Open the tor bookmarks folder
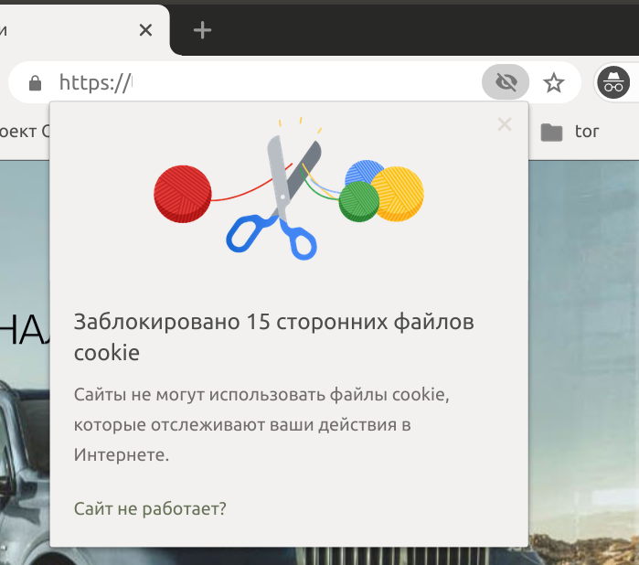The image size is (639, 565). [x=570, y=132]
